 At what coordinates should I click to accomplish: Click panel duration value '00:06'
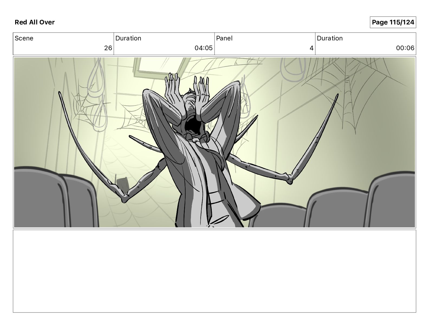click(x=405, y=48)
